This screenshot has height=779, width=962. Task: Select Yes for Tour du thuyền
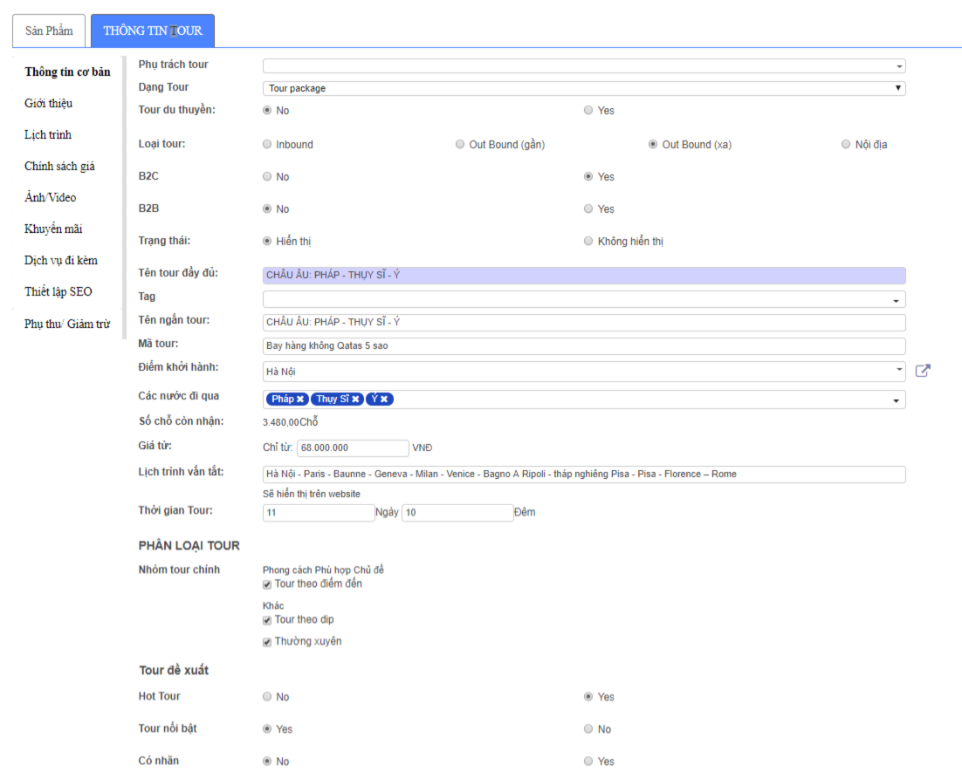click(x=588, y=110)
